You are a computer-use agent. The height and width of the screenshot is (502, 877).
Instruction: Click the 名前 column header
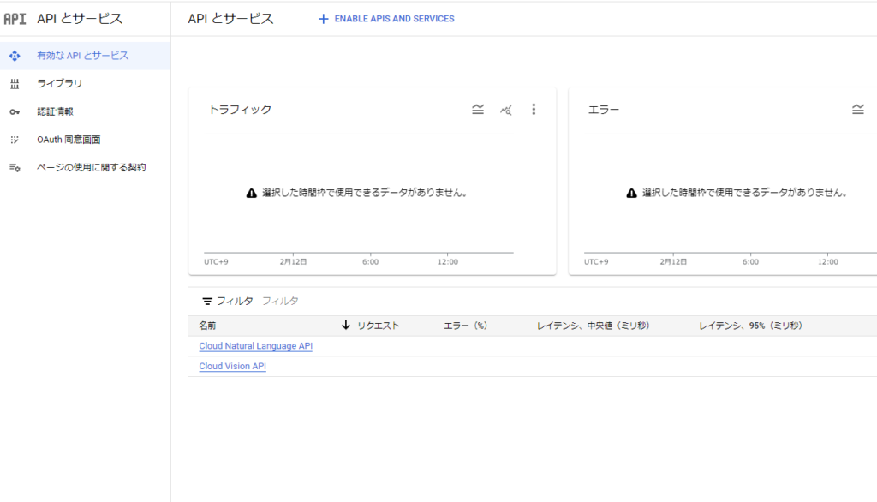pyautogui.click(x=207, y=326)
